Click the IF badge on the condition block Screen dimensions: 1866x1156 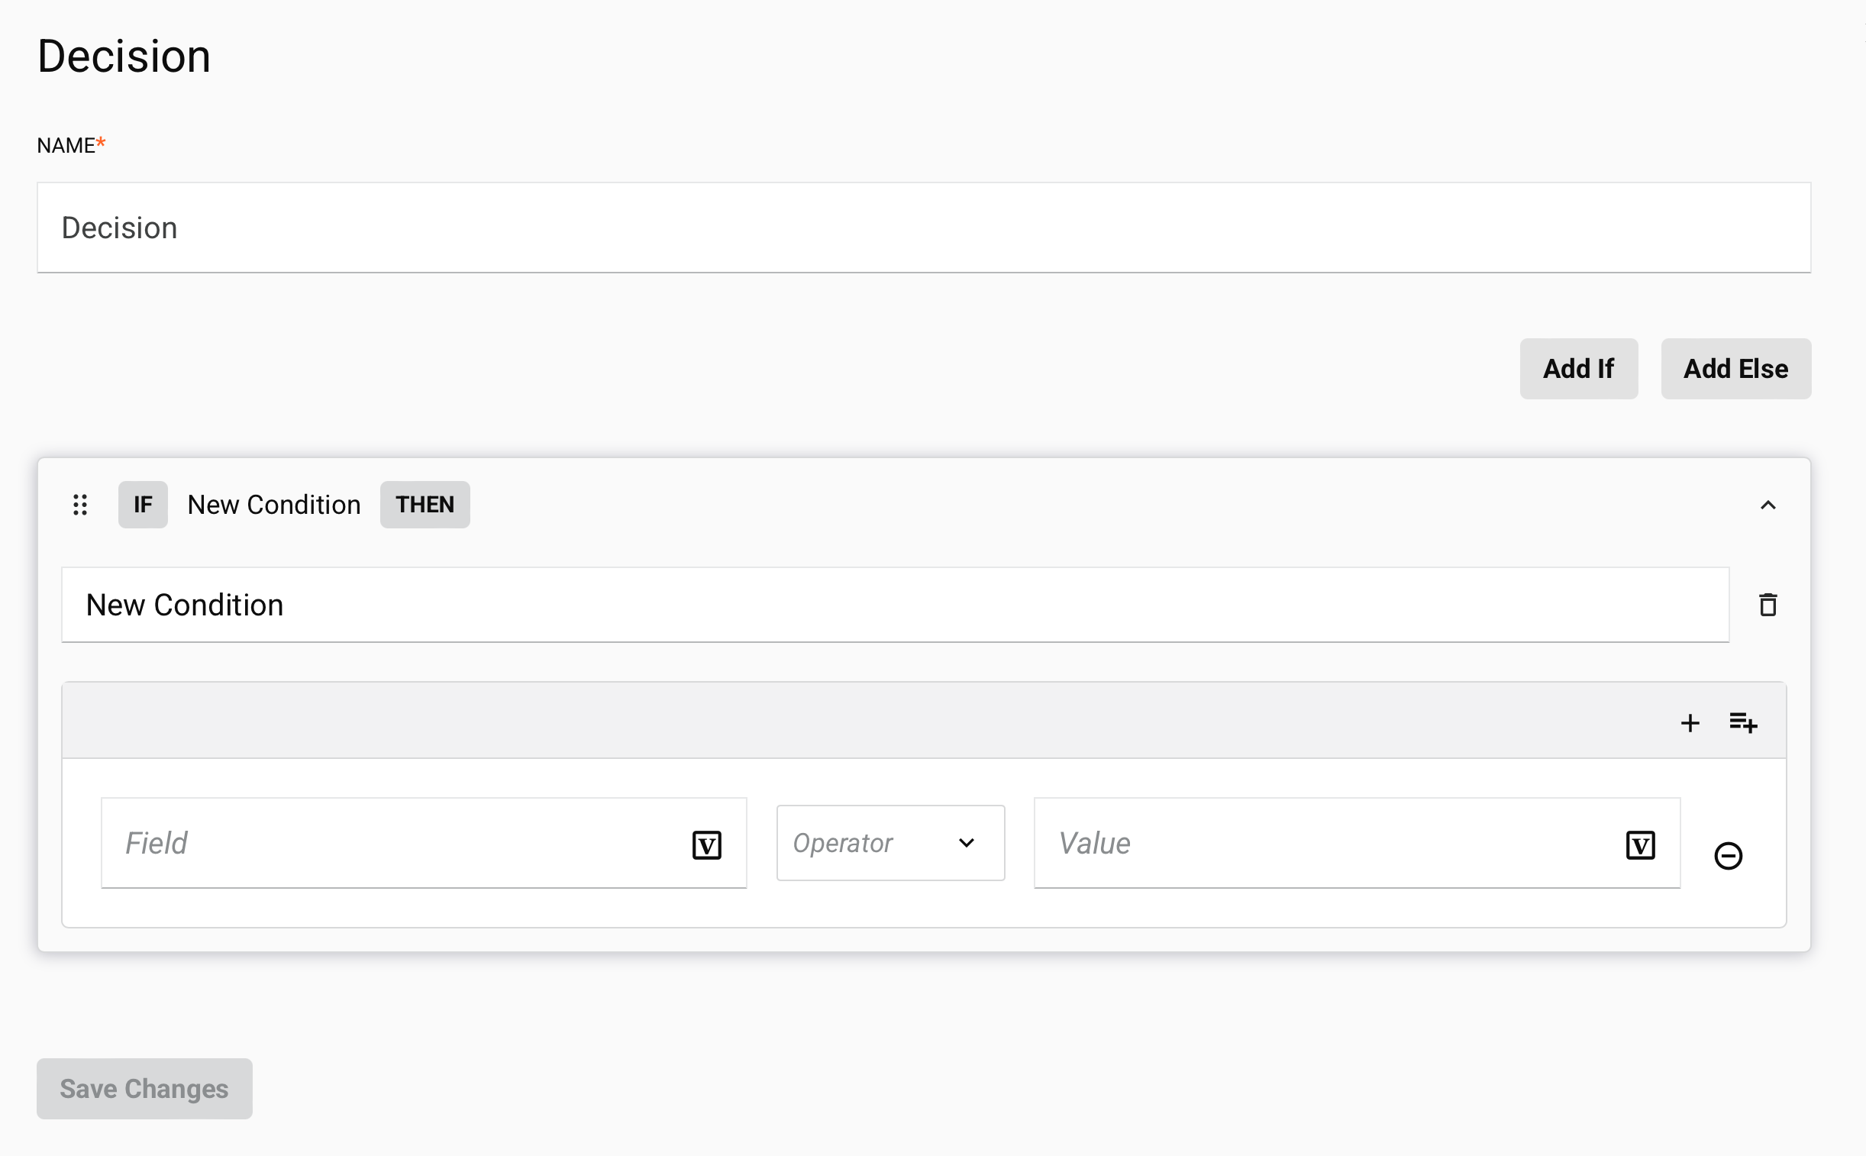(143, 504)
